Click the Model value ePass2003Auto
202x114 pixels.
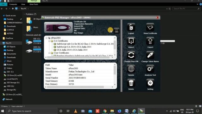pos(75,75)
